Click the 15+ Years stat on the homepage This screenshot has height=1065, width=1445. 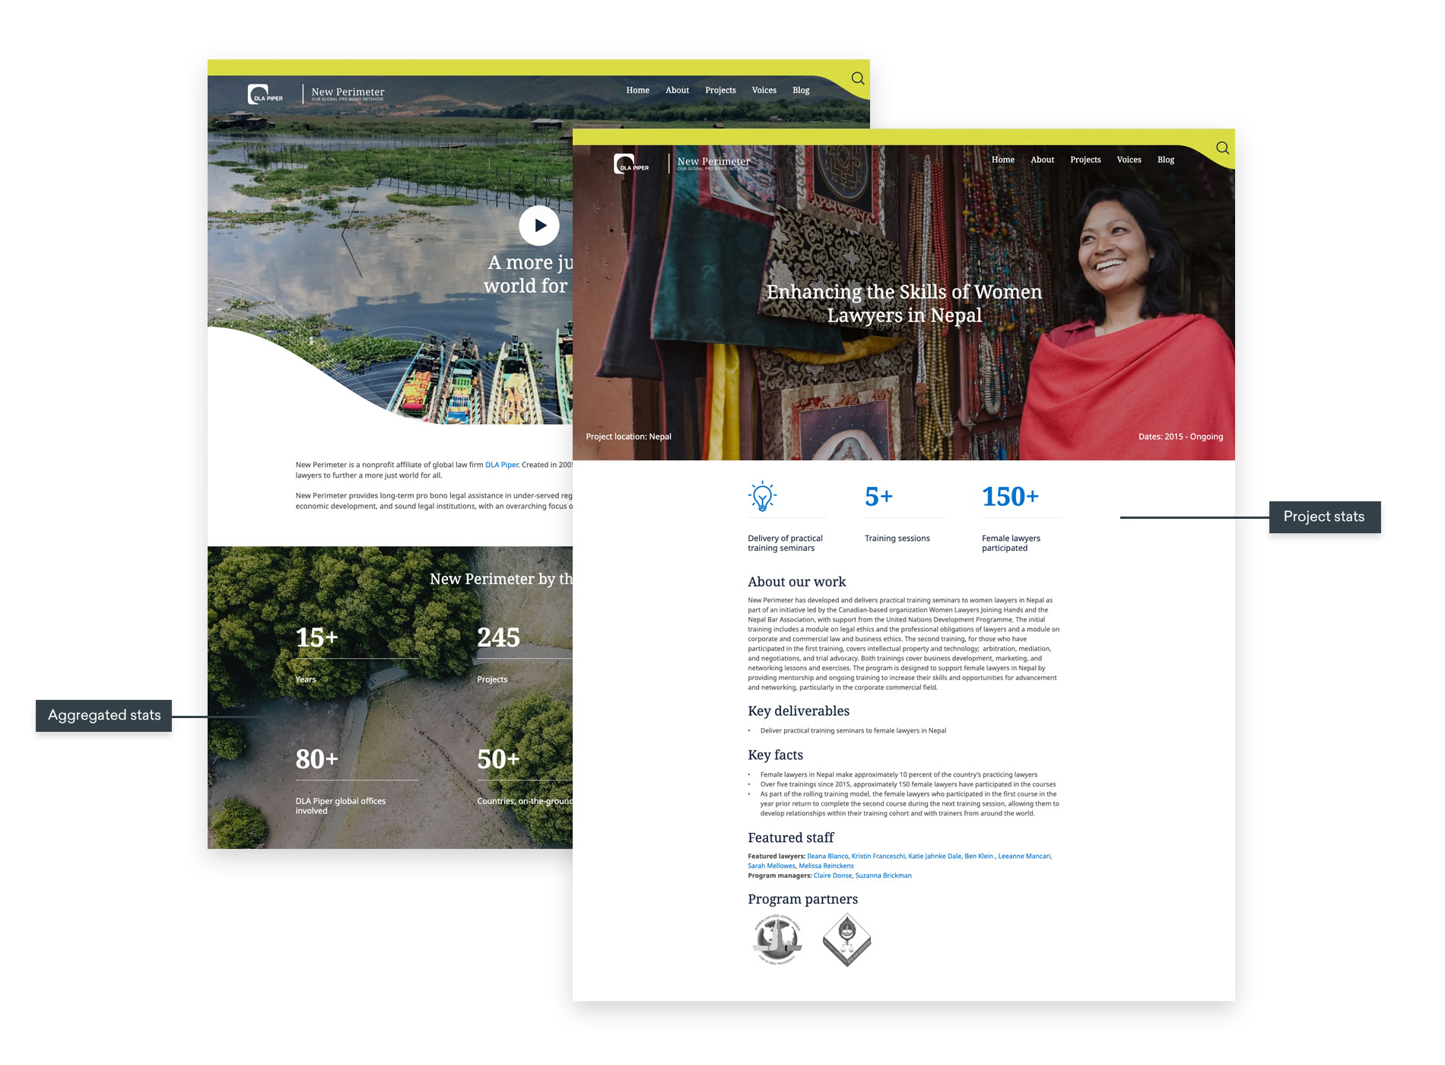click(316, 637)
